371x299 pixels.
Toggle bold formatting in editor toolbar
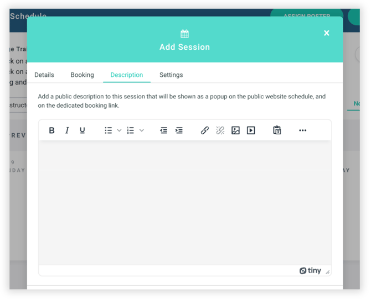point(52,130)
